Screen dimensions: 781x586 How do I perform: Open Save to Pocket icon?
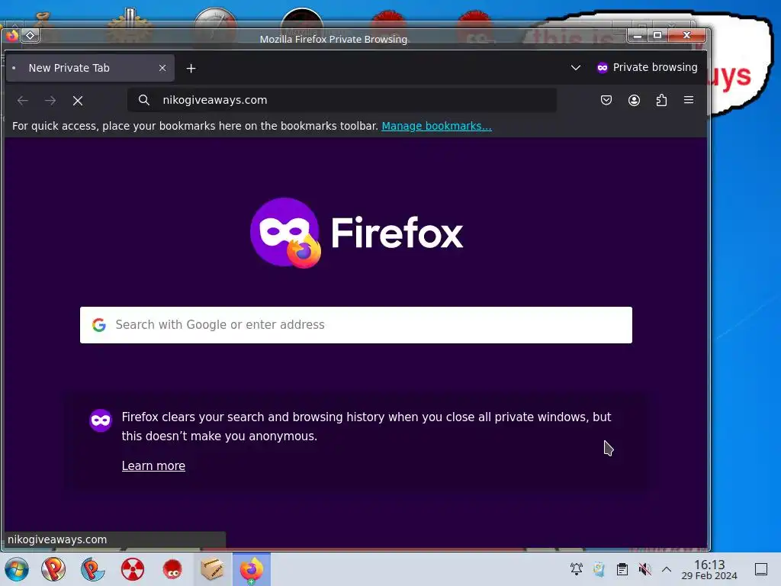606,100
